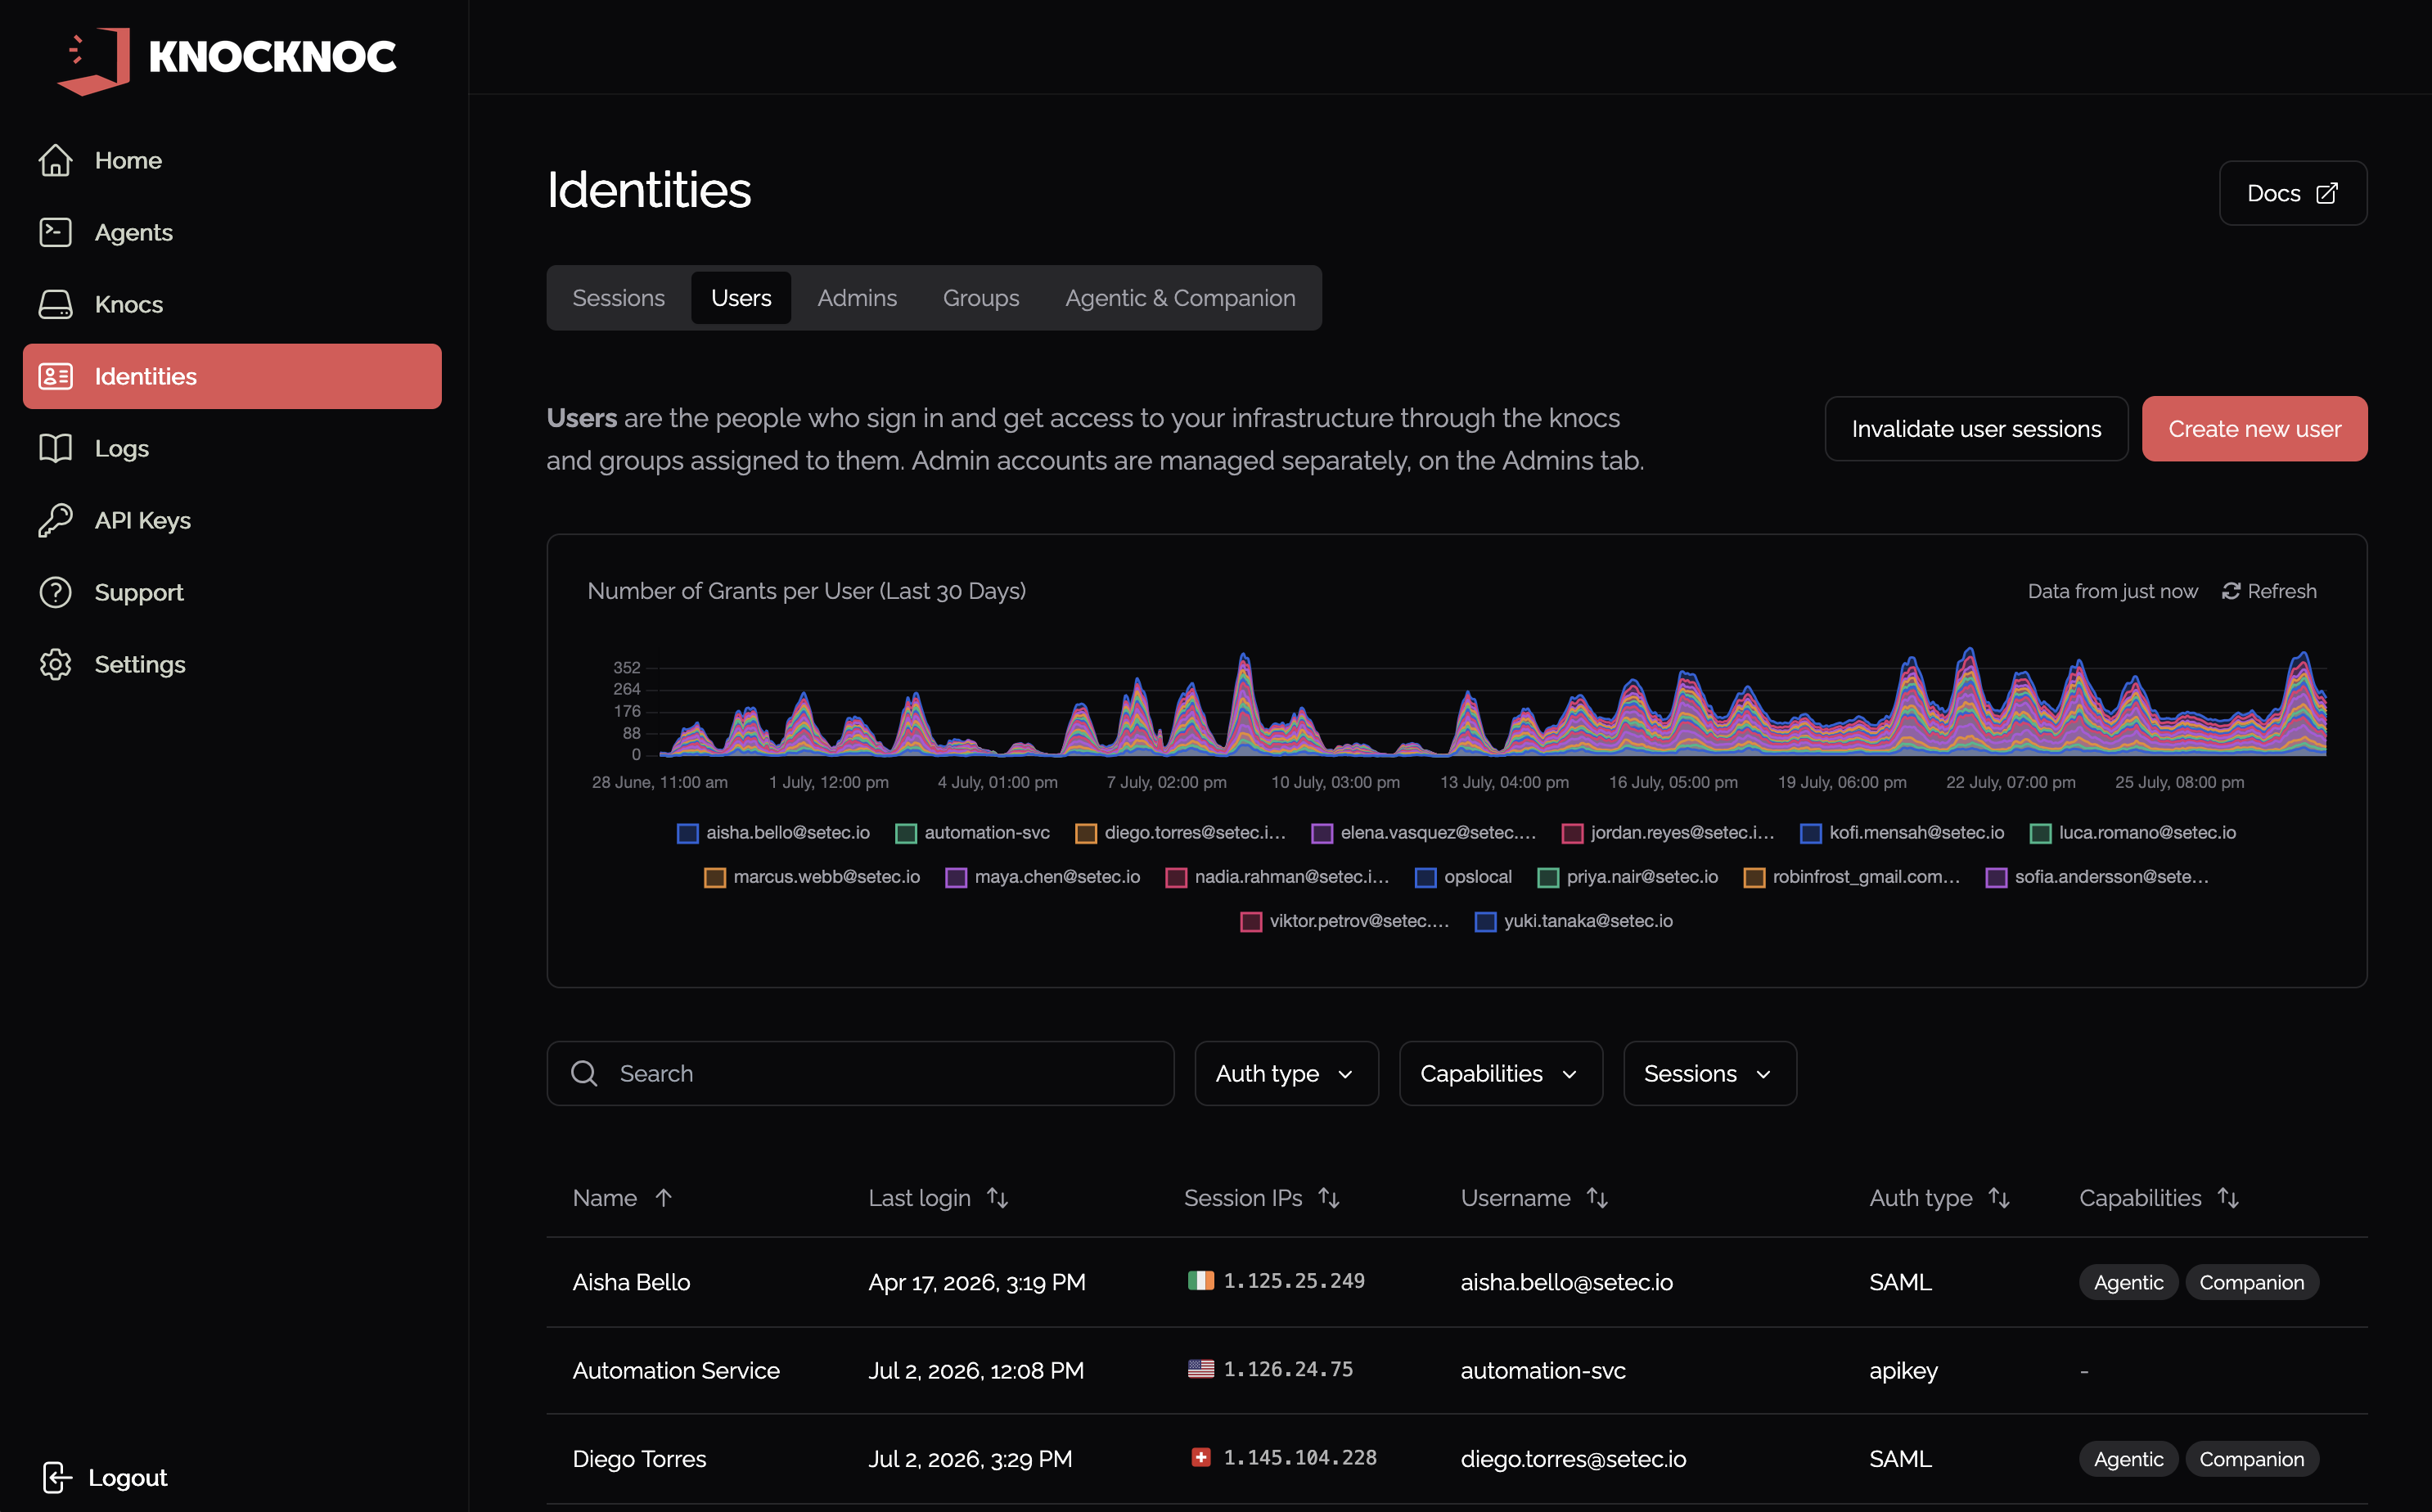Open the Capabilities filter dropdown
This screenshot has height=1512, width=2432.
pyautogui.click(x=1501, y=1073)
